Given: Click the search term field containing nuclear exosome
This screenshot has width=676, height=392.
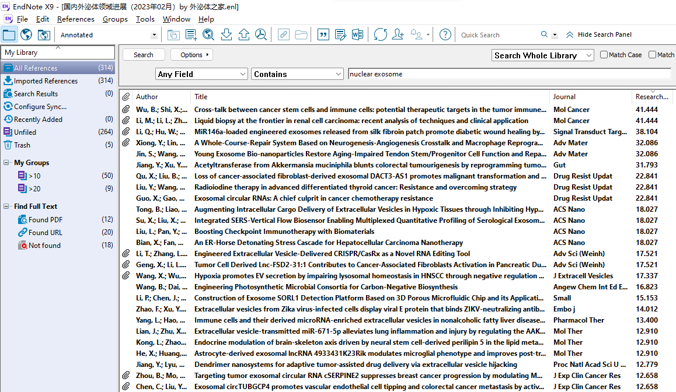Looking at the screenshot, I should [510, 74].
